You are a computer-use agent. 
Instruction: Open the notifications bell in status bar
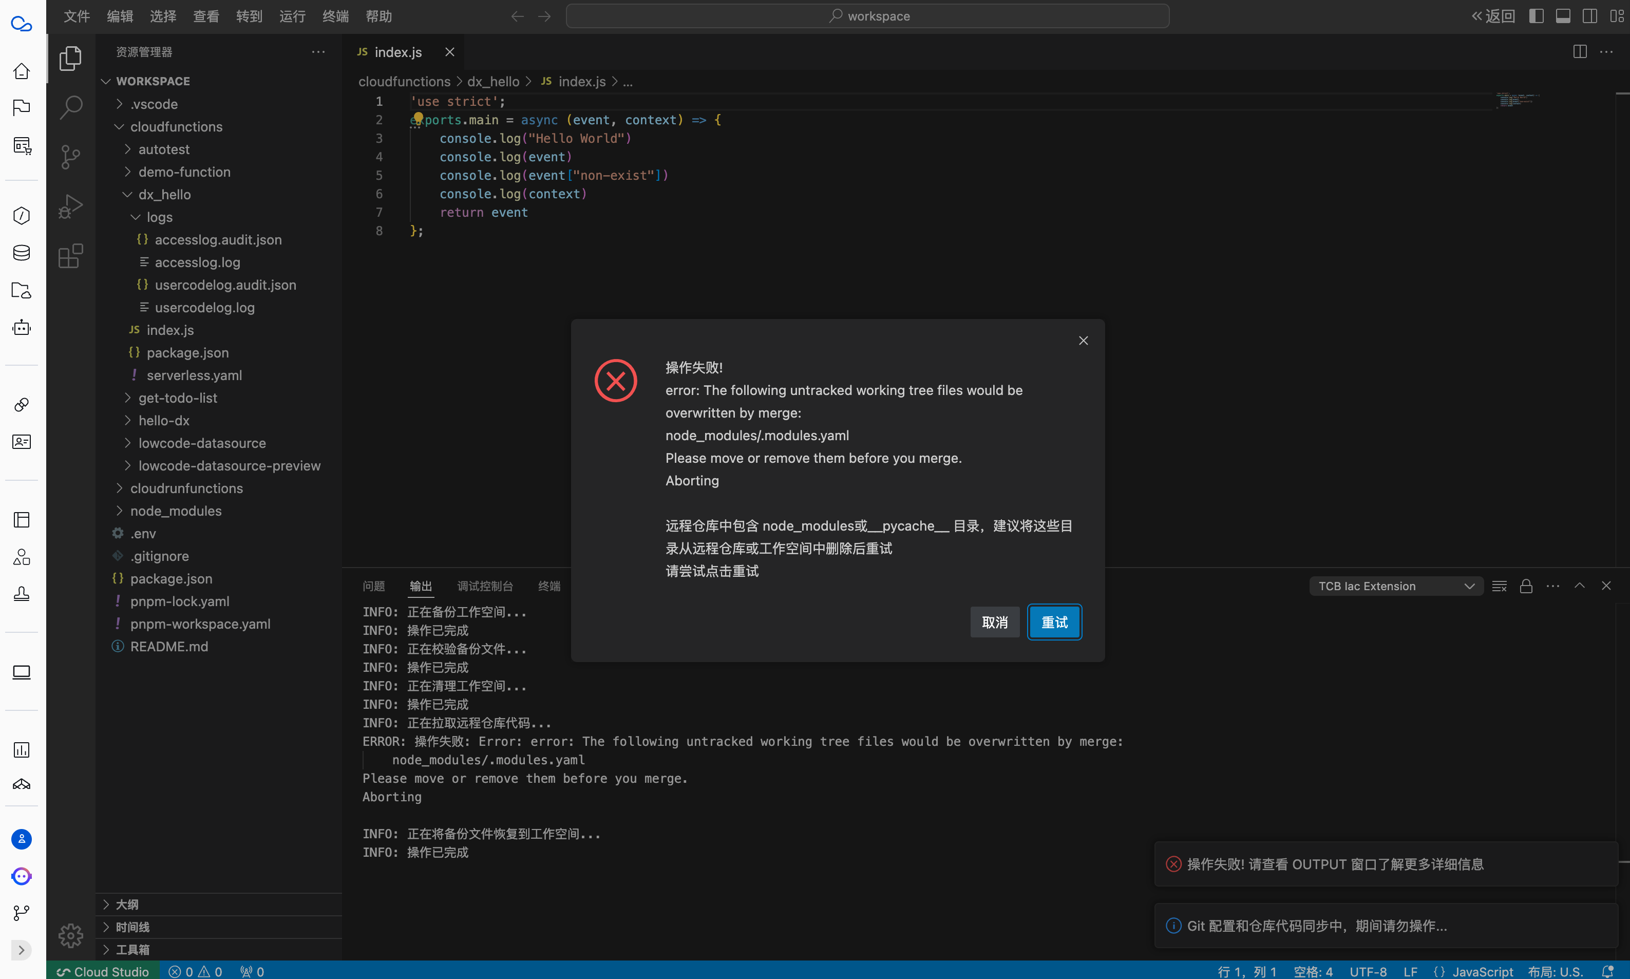(x=1607, y=971)
